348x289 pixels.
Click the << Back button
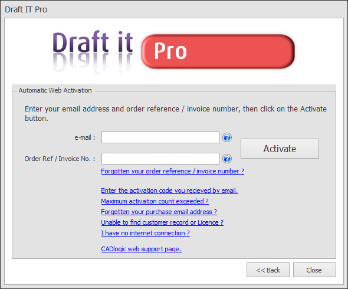[x=268, y=270]
